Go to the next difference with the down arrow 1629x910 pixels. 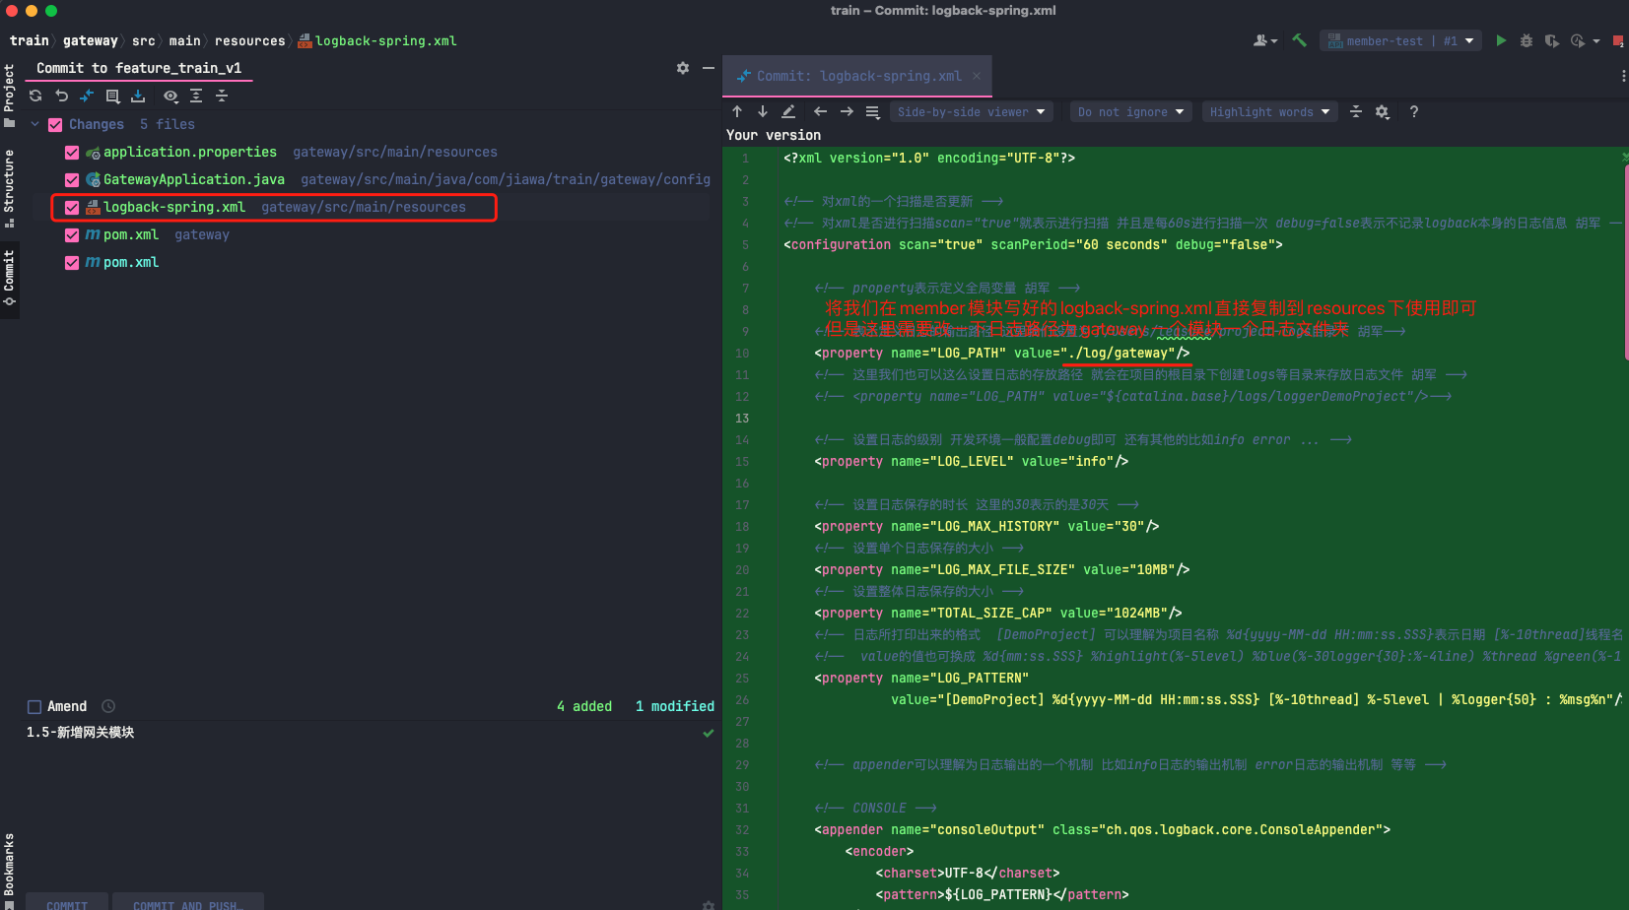pyautogui.click(x=763, y=111)
